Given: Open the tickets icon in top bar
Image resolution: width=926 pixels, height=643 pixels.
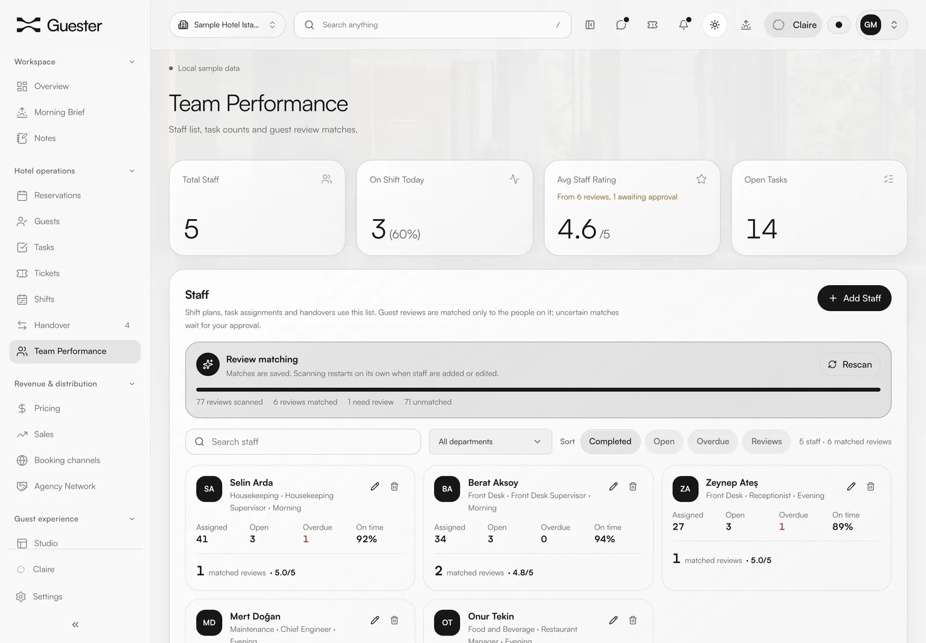Looking at the screenshot, I should click(x=652, y=25).
